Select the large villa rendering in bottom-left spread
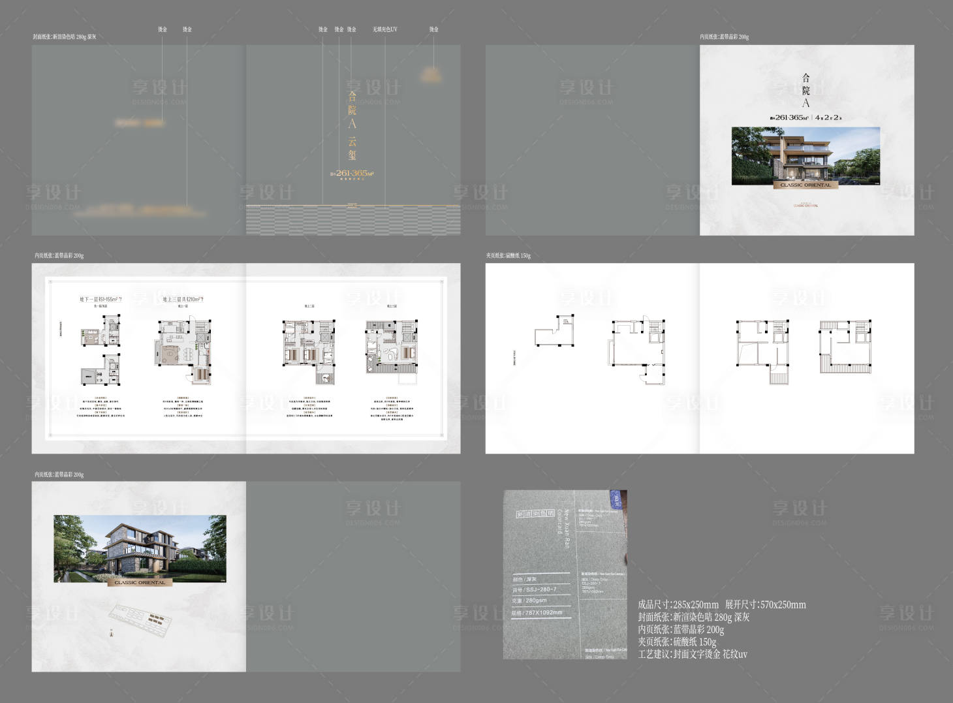The height and width of the screenshot is (703, 953). pos(140,548)
